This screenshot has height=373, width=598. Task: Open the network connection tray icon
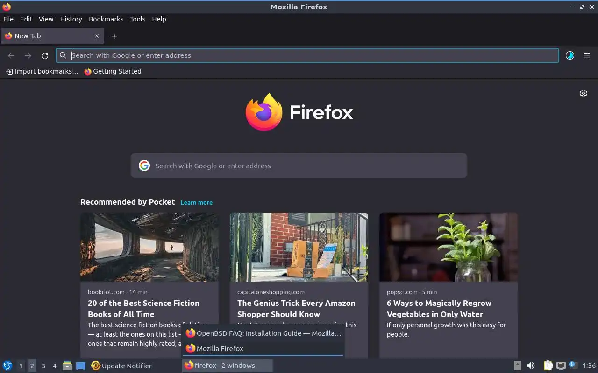click(561, 366)
